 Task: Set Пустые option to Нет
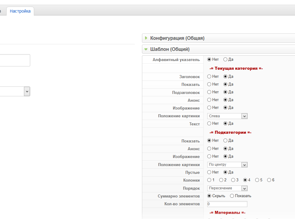(x=209, y=172)
